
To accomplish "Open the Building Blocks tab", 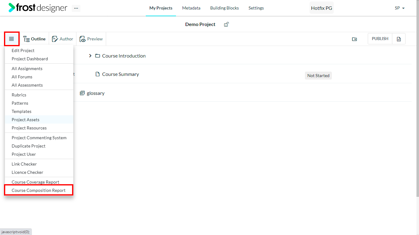I will click(225, 8).
